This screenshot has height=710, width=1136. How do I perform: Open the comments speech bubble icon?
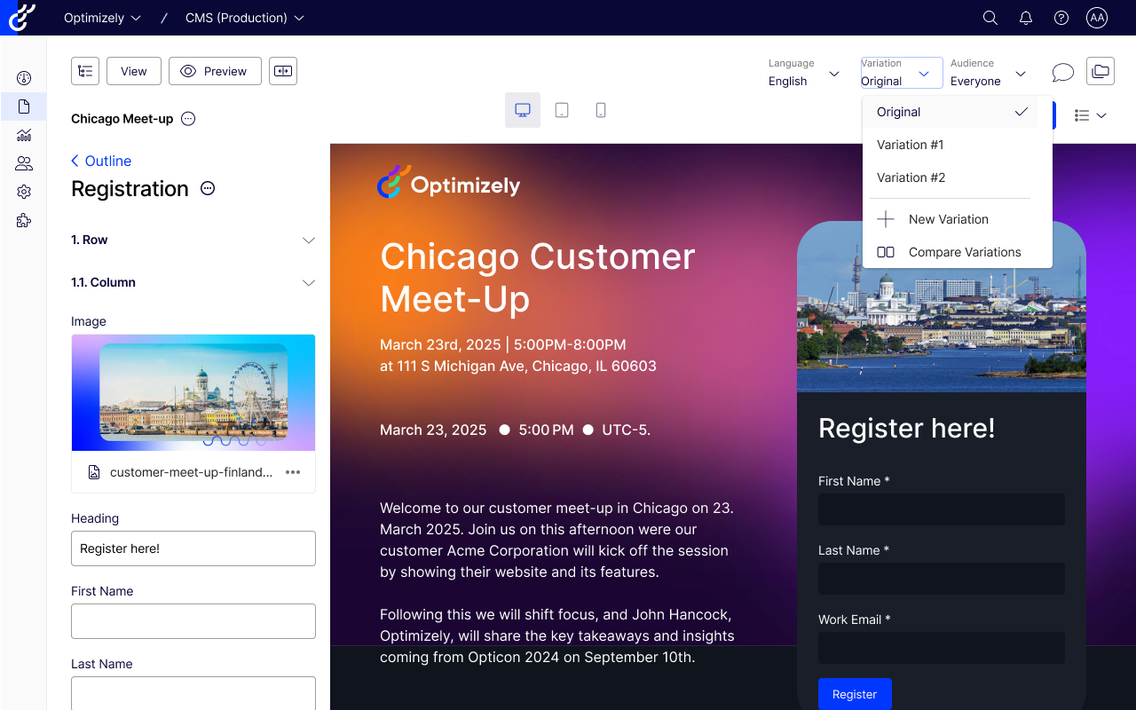tap(1062, 72)
